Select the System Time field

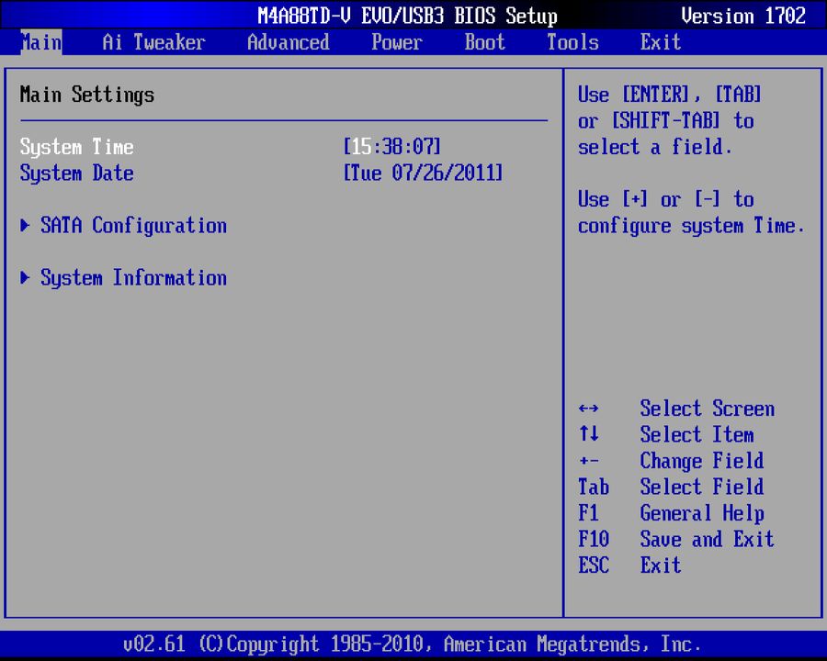tap(76, 147)
